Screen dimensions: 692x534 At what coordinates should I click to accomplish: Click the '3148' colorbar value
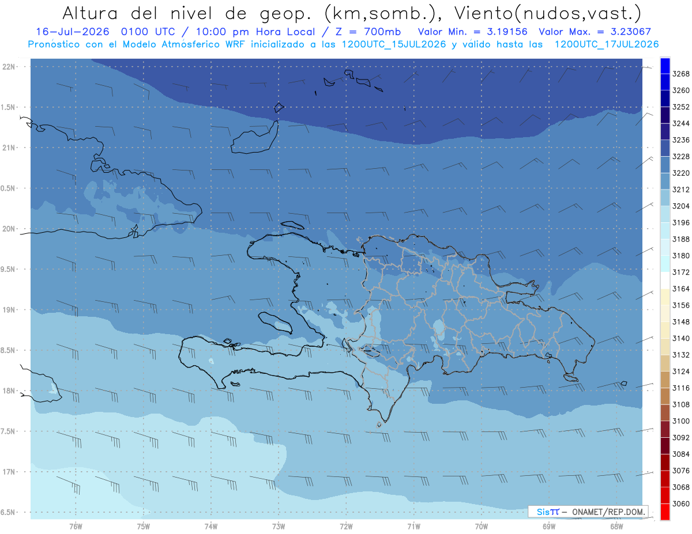pyautogui.click(x=681, y=322)
